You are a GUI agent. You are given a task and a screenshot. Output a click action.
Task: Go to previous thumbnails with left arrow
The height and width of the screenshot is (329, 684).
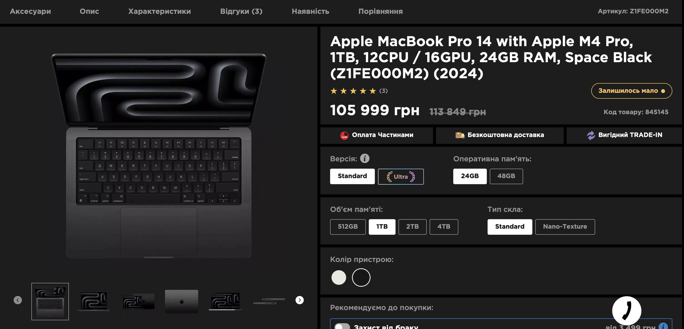click(18, 300)
